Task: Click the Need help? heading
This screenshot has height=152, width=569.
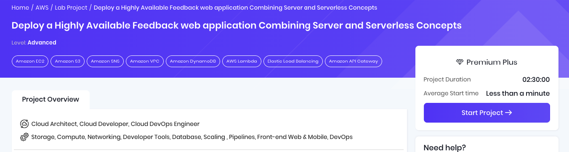Action: click(x=444, y=147)
